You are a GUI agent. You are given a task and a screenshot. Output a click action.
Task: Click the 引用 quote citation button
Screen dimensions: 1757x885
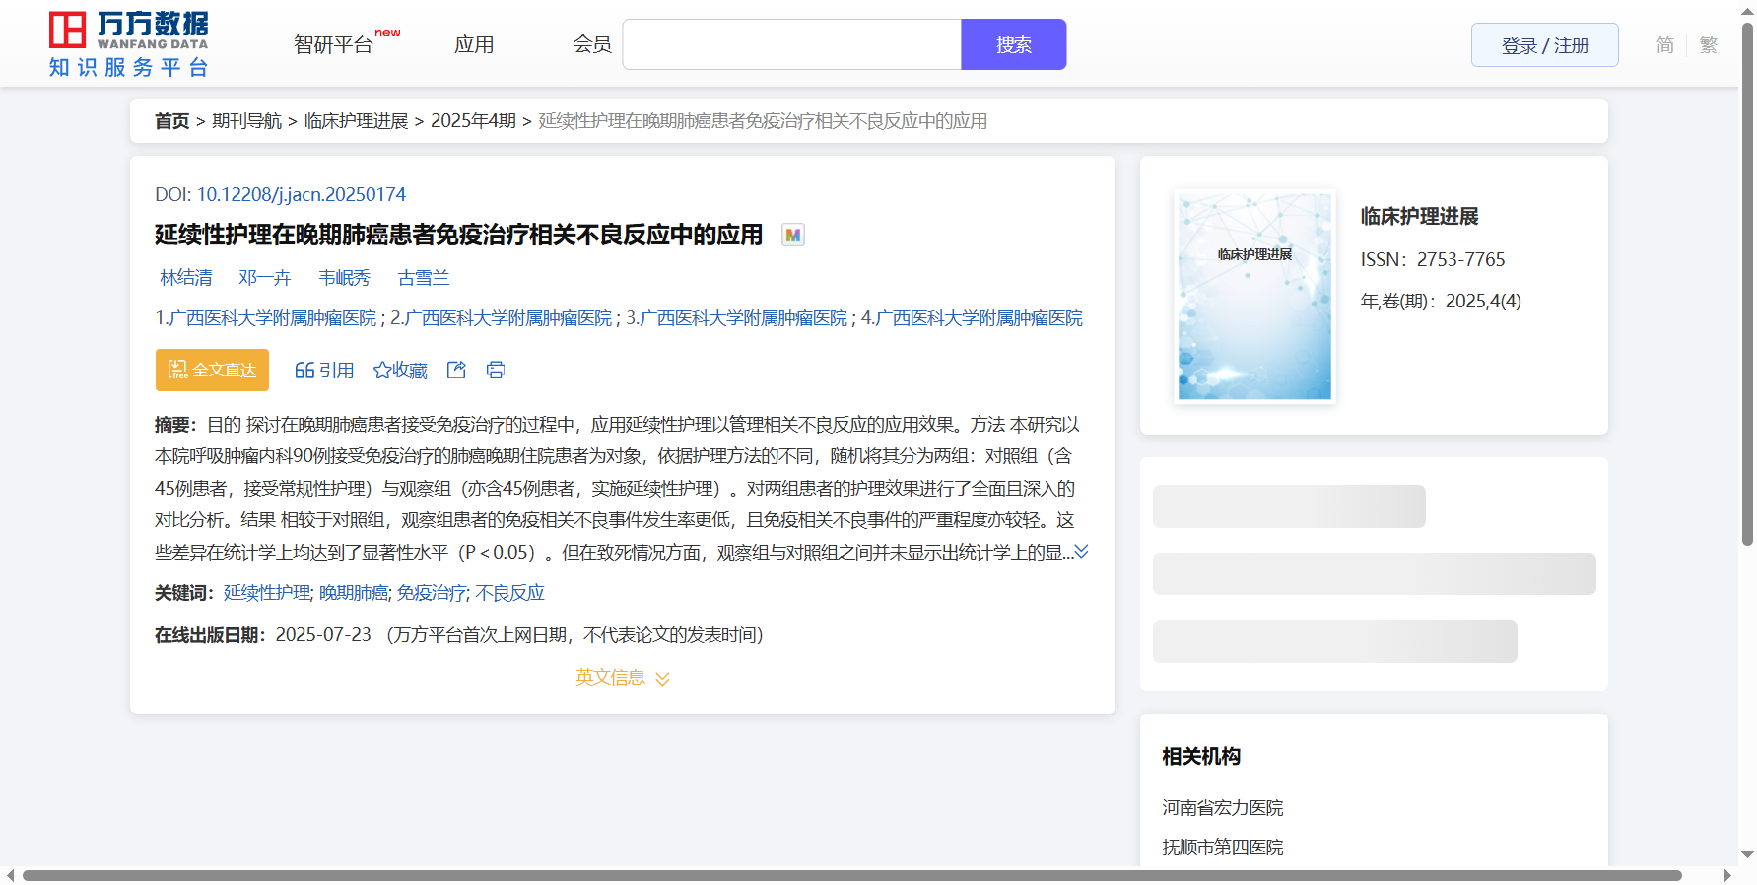click(x=324, y=370)
